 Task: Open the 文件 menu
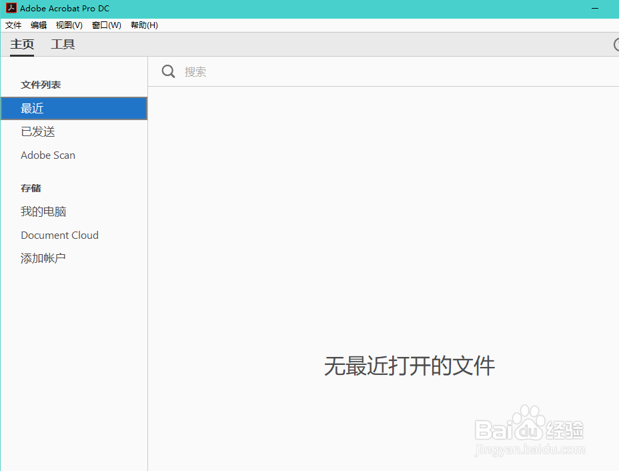(13, 25)
